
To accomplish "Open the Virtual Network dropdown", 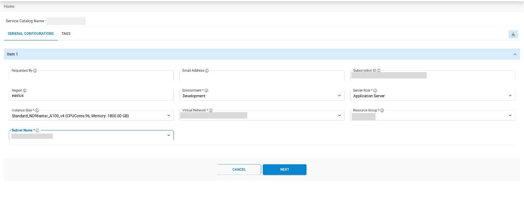I will point(262,115).
